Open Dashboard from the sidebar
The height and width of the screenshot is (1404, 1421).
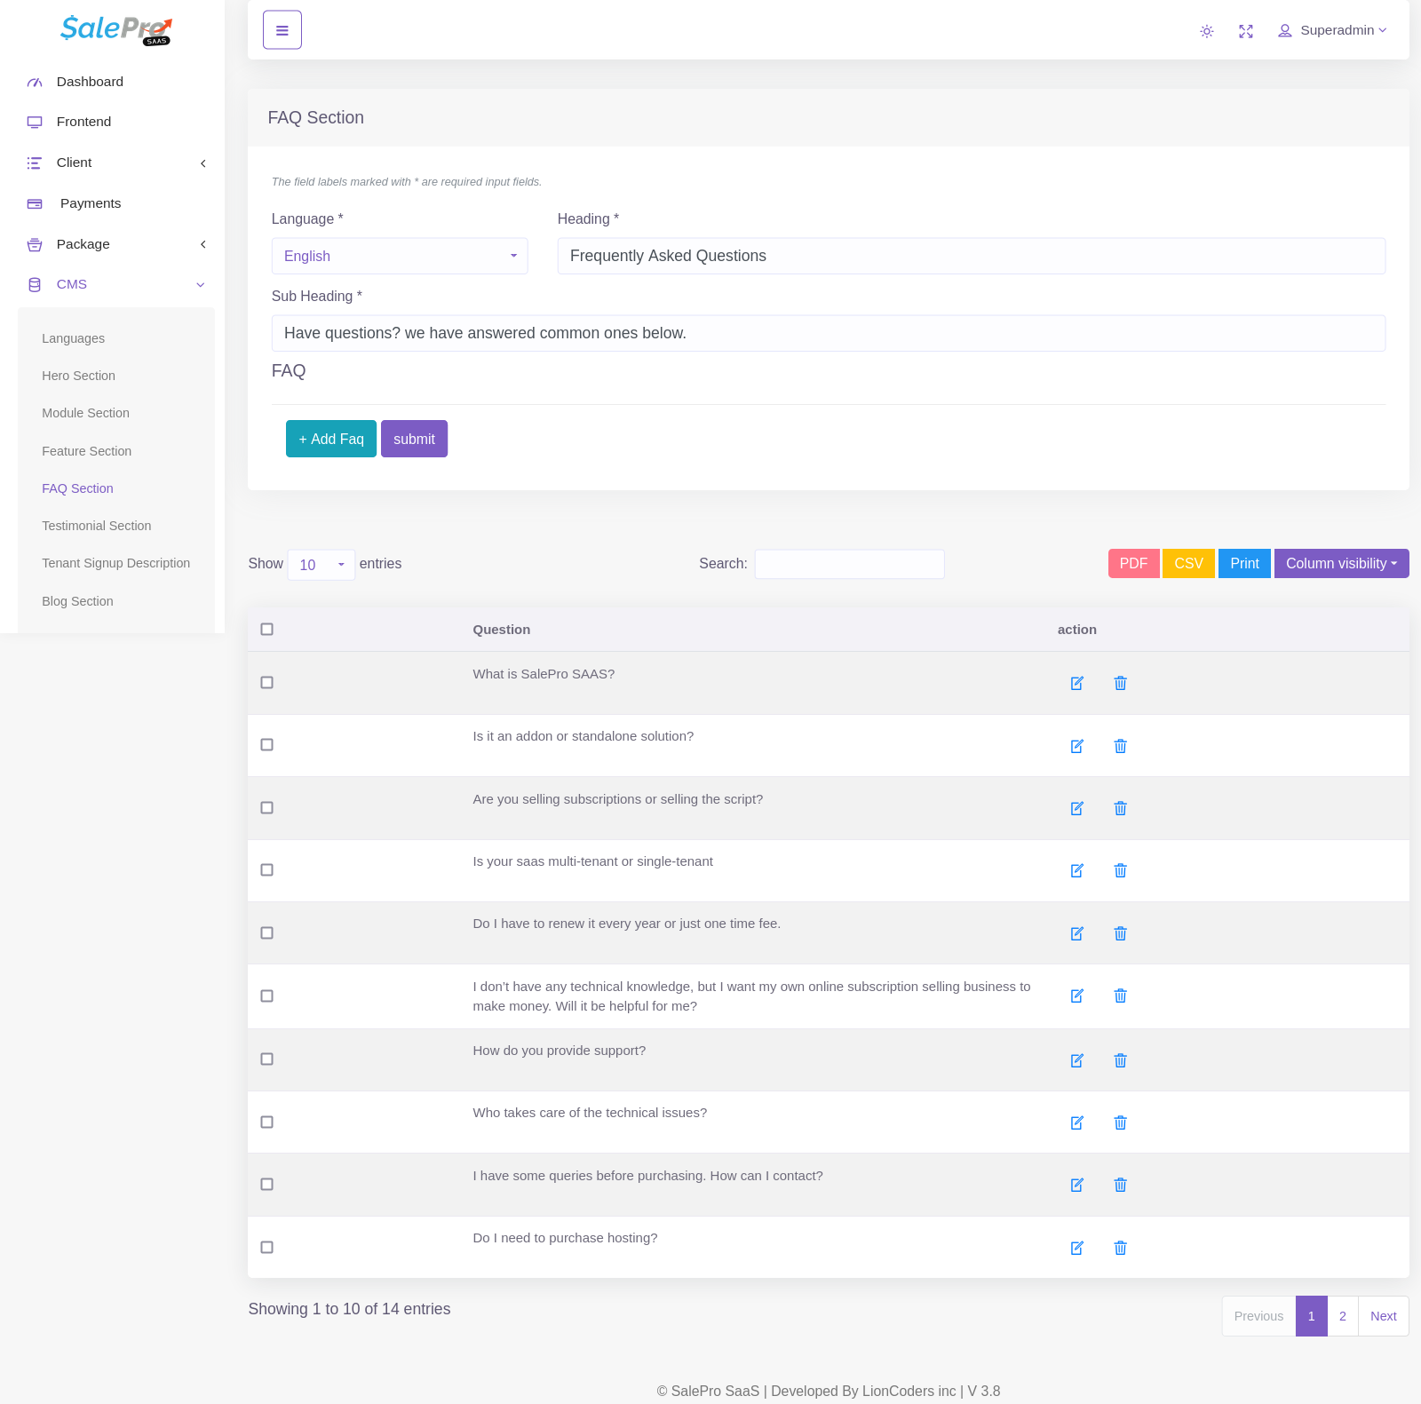coord(90,82)
